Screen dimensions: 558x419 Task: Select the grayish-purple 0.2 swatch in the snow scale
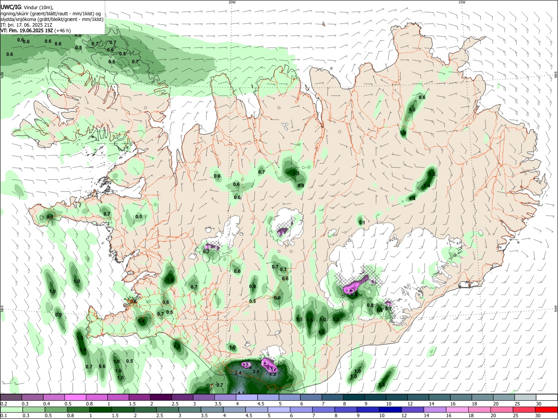pos(11,398)
